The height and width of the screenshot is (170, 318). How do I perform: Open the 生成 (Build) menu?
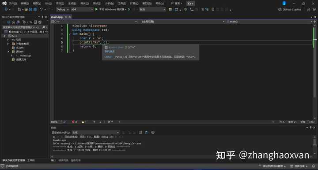pyautogui.click(x=72, y=4)
